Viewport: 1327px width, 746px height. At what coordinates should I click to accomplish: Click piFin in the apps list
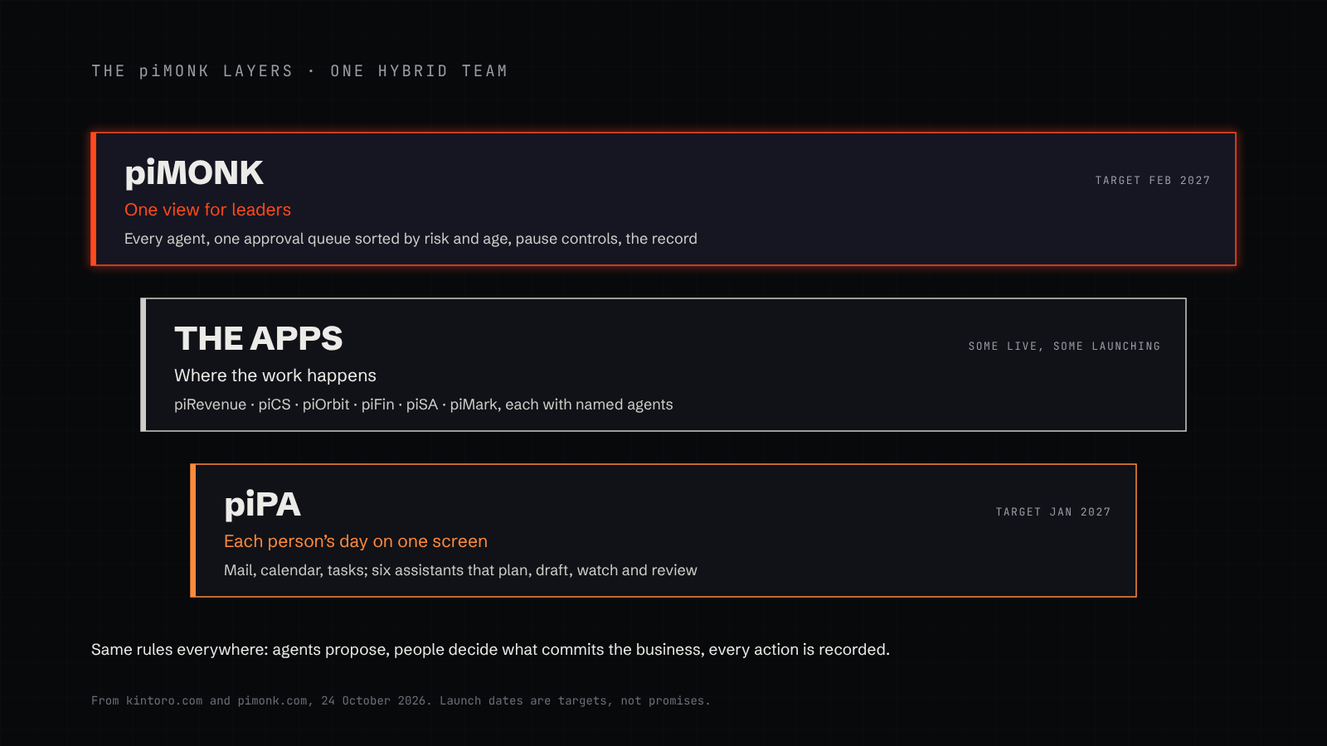pos(377,404)
